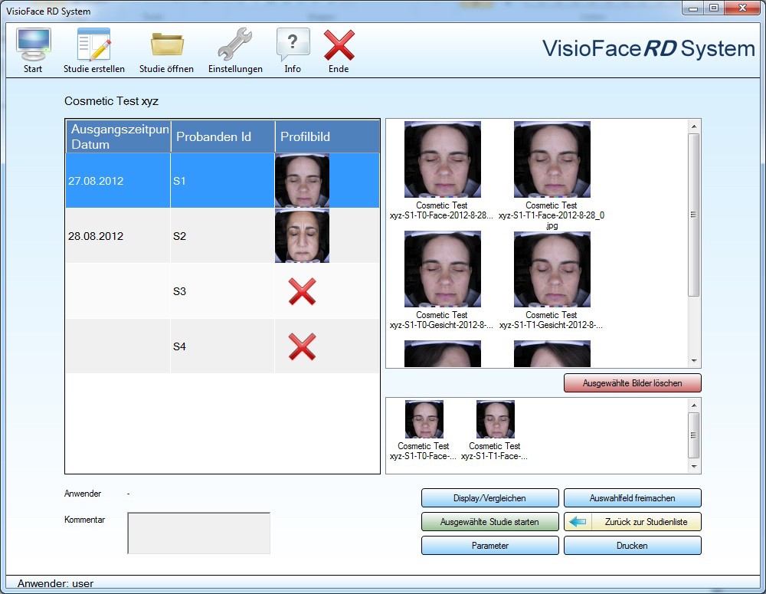Click blue arrow on Zurück zur Studienliste
The width and height of the screenshot is (766, 594).
point(578,522)
